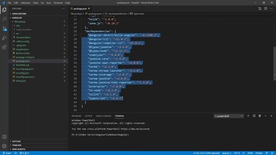Image resolution: width=276 pixels, height=155 pixels.
Task: Switch to the Problems panel tab
Action: (76, 116)
